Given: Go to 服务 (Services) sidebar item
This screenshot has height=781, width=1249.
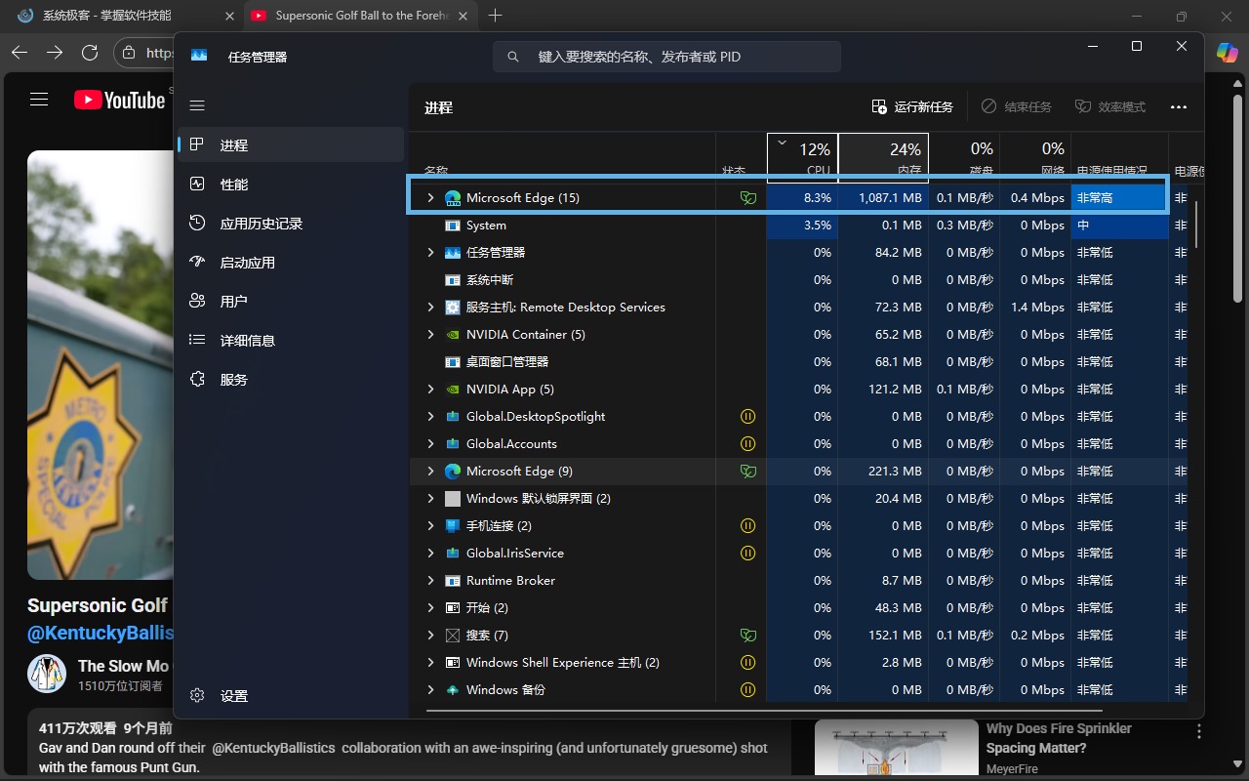Looking at the screenshot, I should pos(291,379).
